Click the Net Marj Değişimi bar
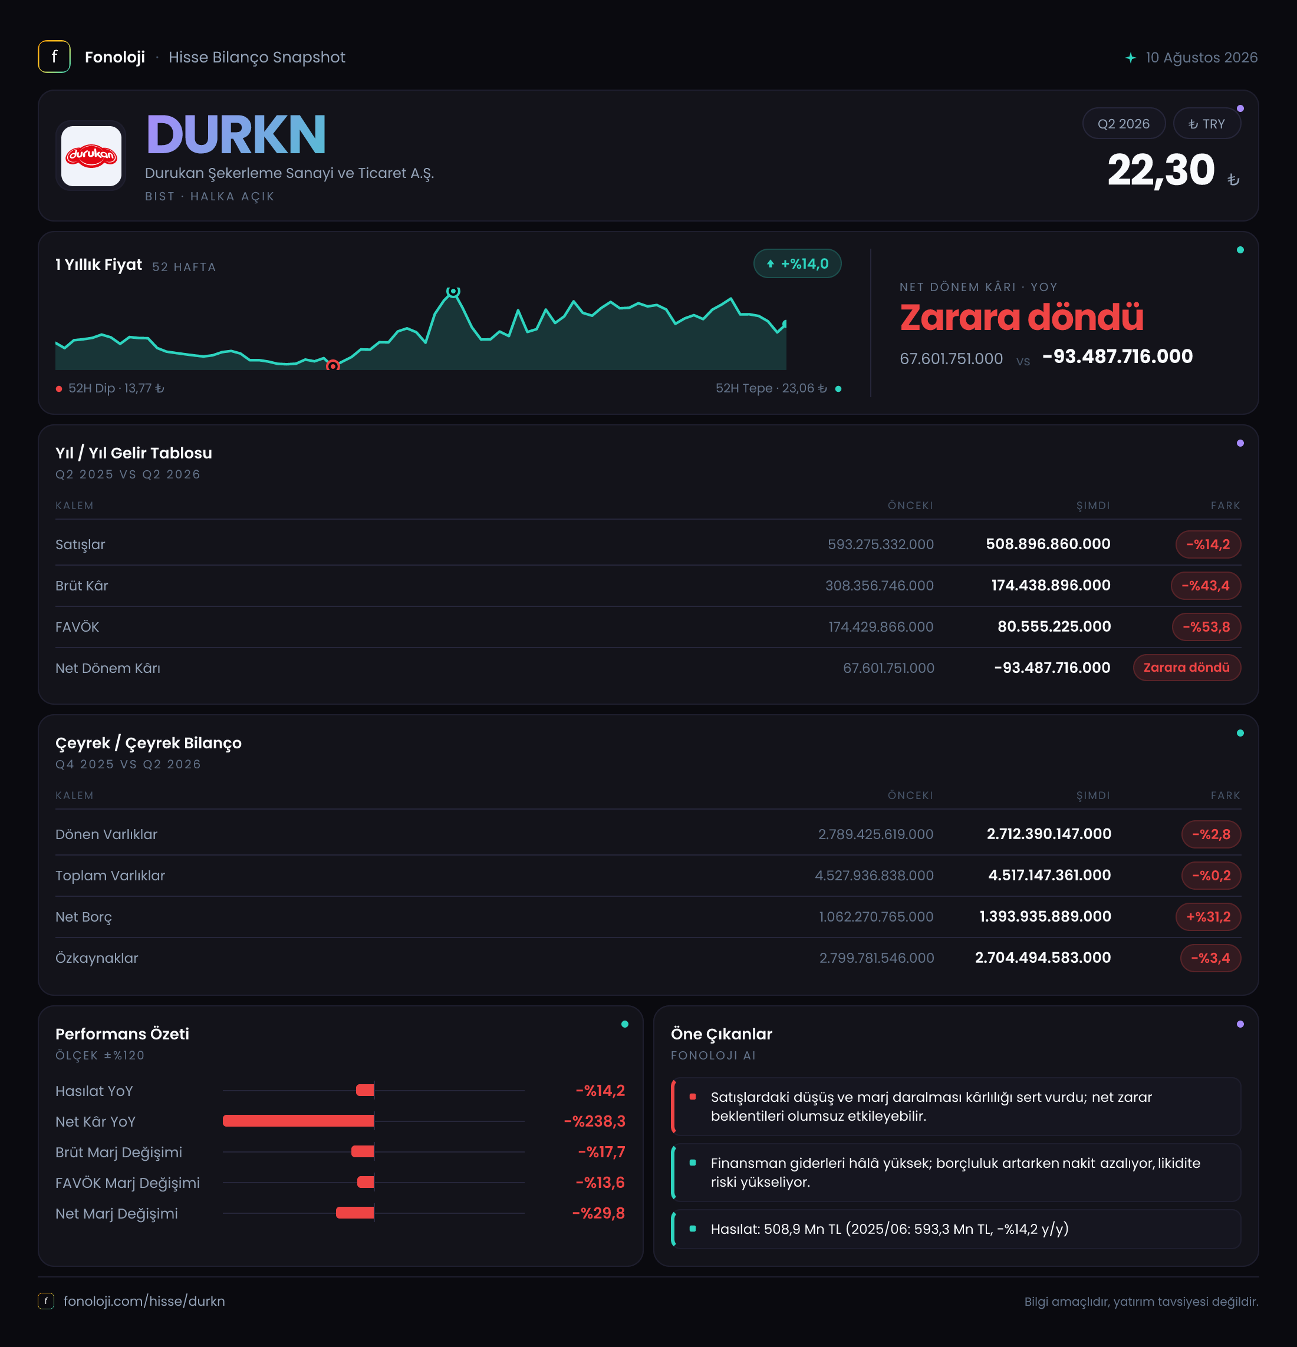Image resolution: width=1297 pixels, height=1347 pixels. click(x=355, y=1213)
